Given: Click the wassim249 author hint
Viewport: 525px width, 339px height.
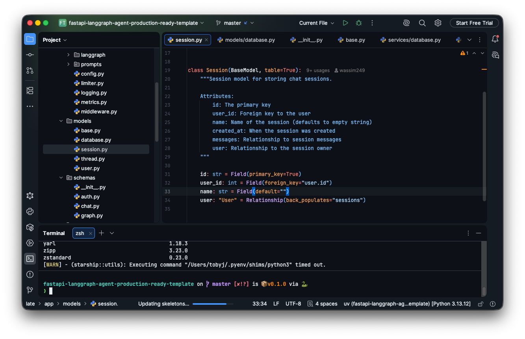Looking at the screenshot, I should click(x=349, y=70).
